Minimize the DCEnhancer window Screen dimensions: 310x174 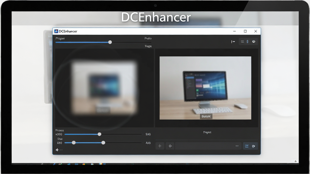point(235,31)
